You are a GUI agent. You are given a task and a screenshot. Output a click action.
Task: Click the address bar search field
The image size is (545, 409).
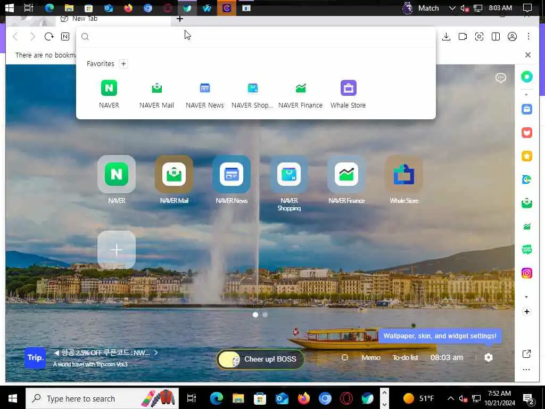click(x=256, y=37)
